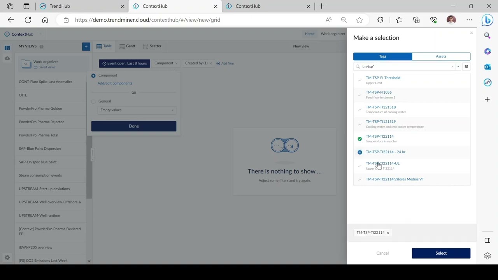
Task: Select tag TM-TSP-TI121519
Action: tap(381, 122)
